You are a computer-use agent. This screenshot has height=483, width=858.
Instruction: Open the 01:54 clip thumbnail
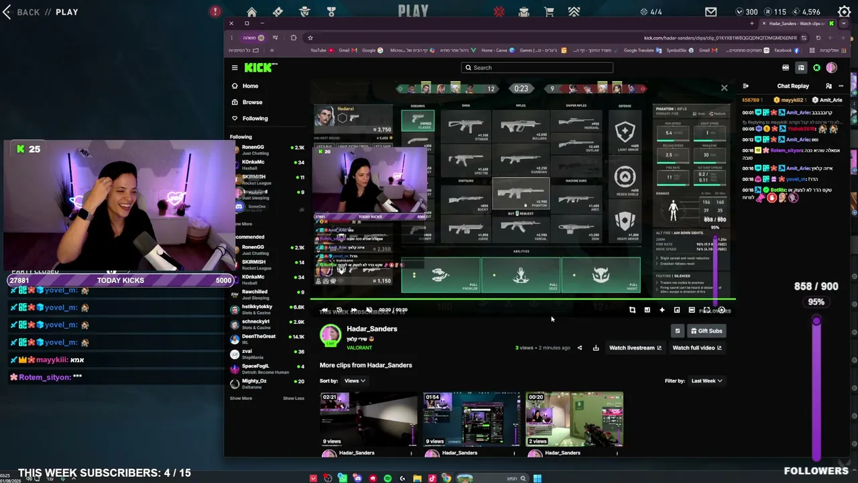point(471,420)
